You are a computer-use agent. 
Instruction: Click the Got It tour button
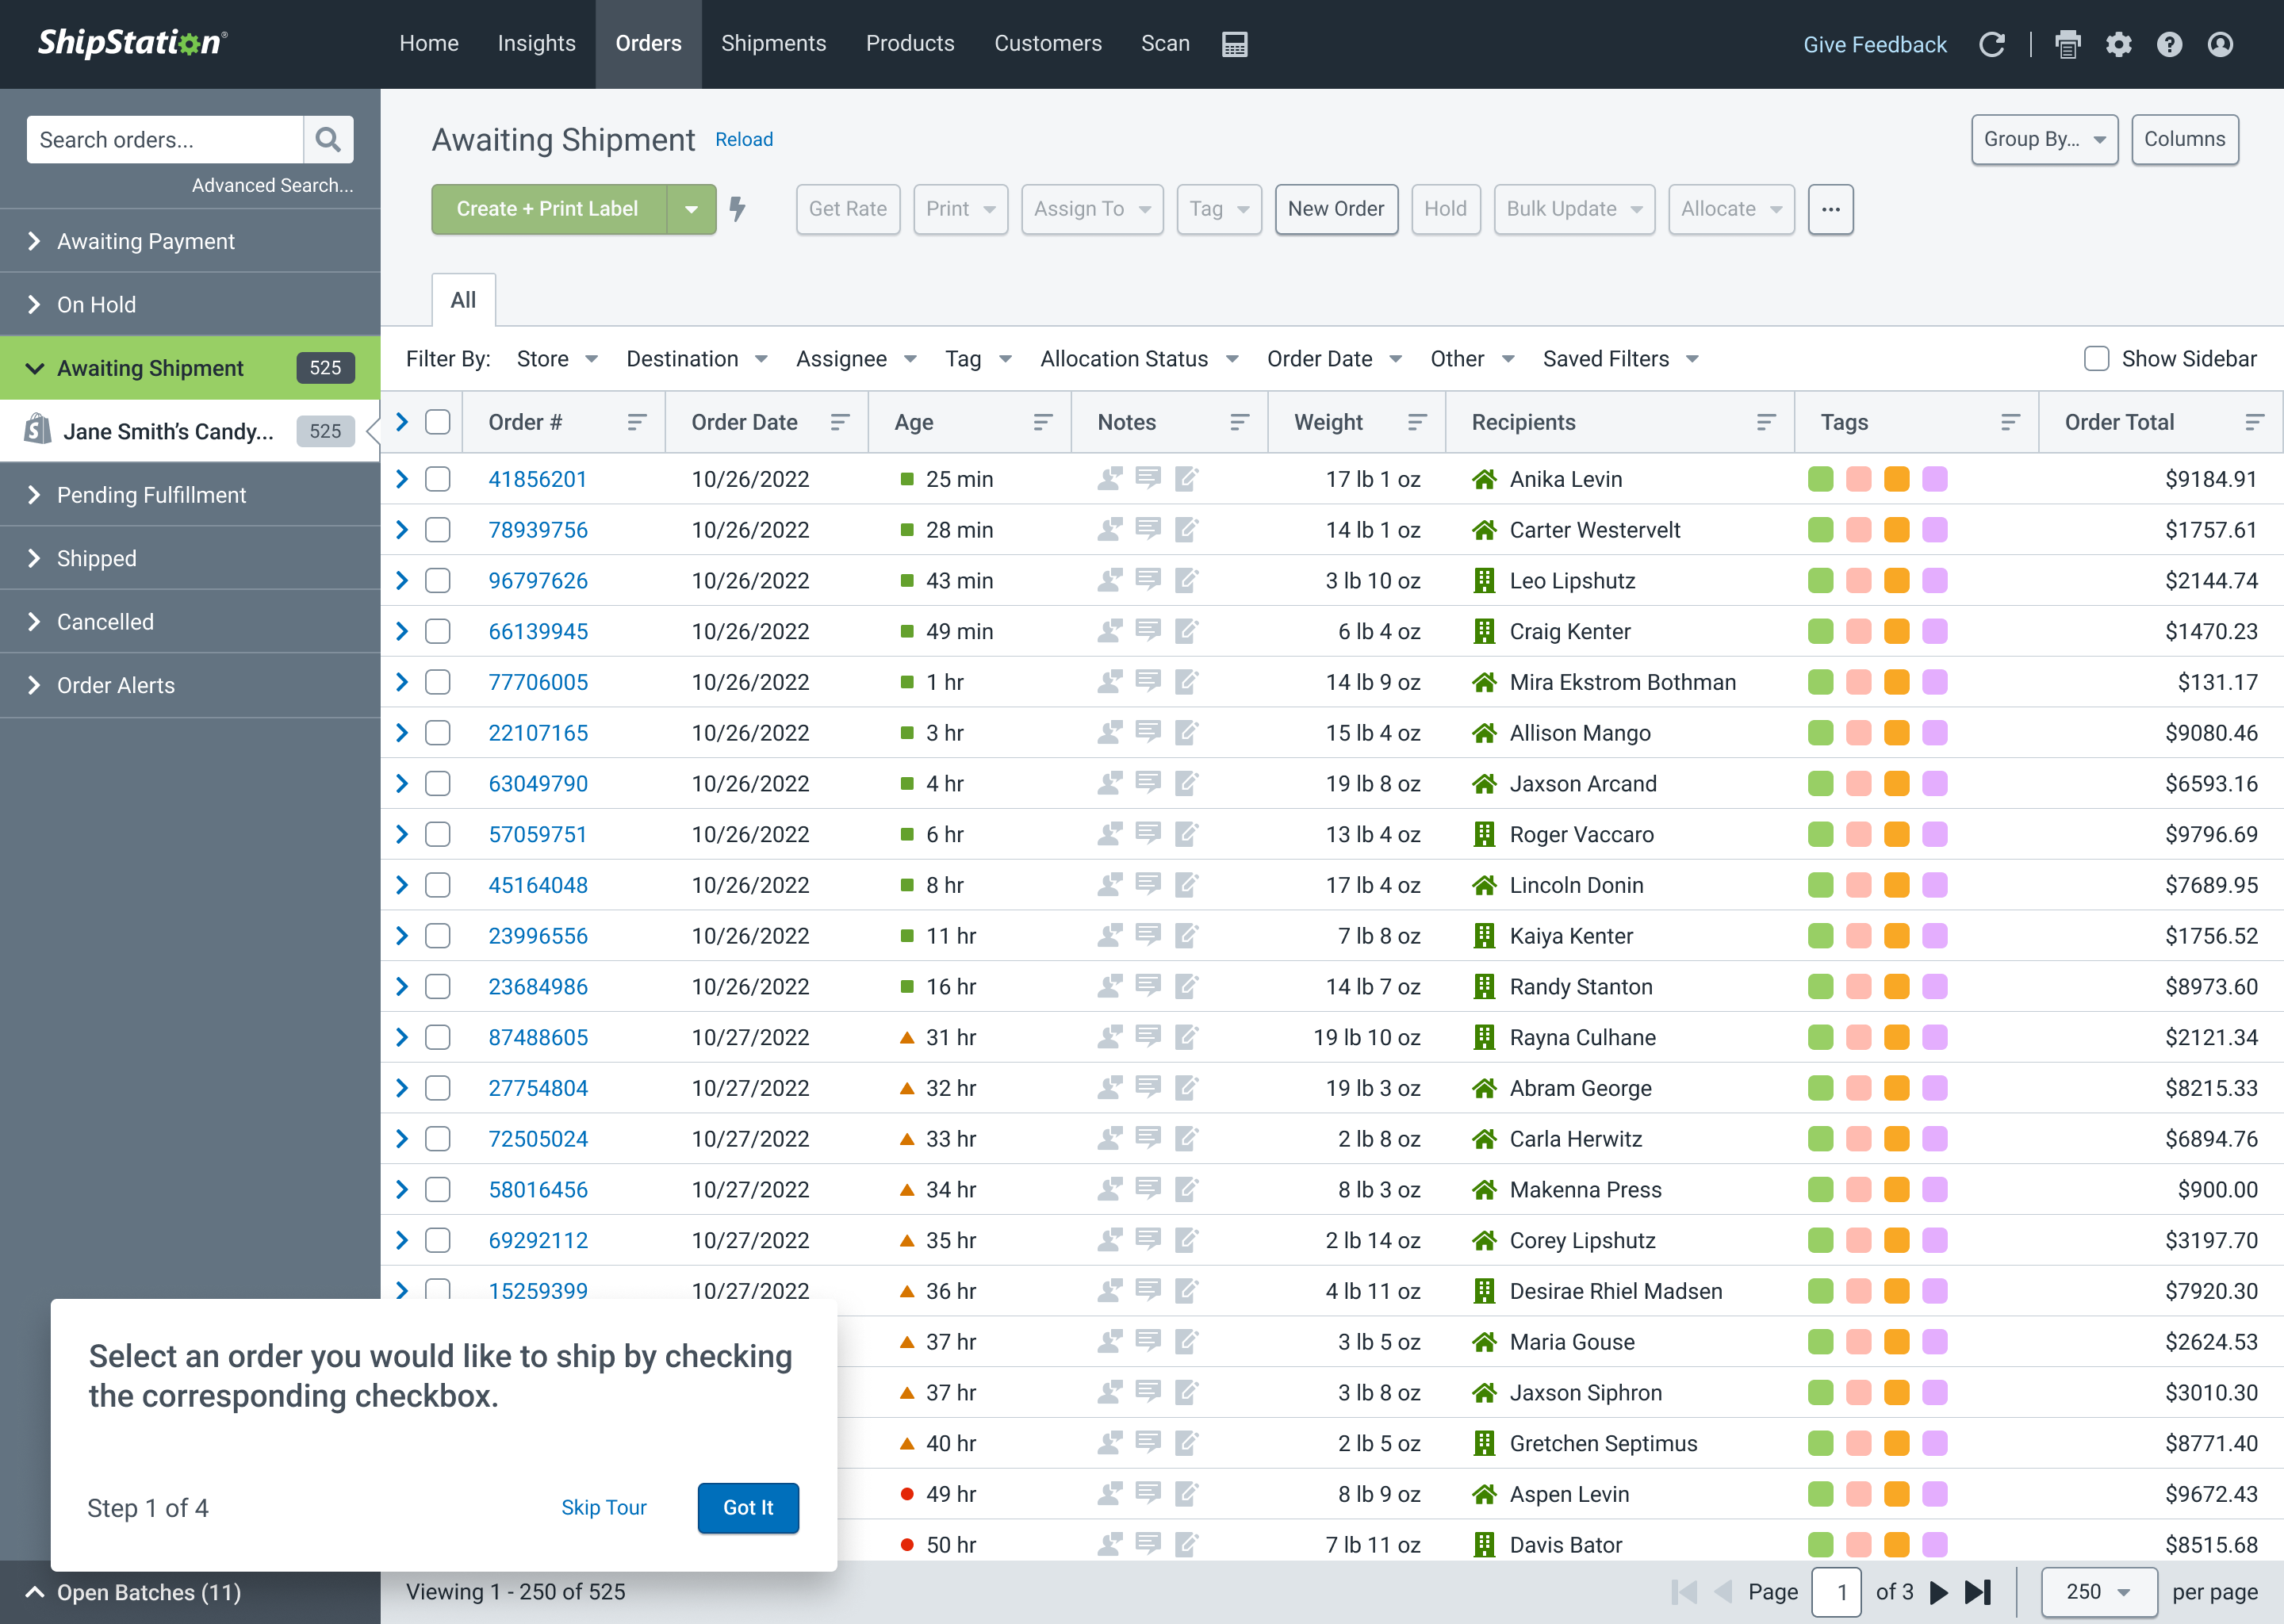(747, 1507)
